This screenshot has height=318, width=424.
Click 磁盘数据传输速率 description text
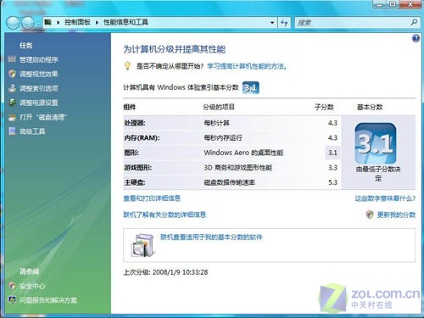point(230,182)
